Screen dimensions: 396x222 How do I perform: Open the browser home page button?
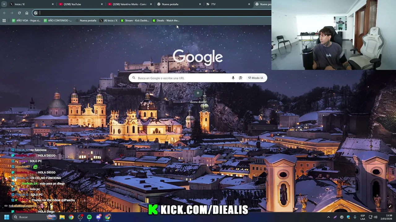(x=27, y=13)
